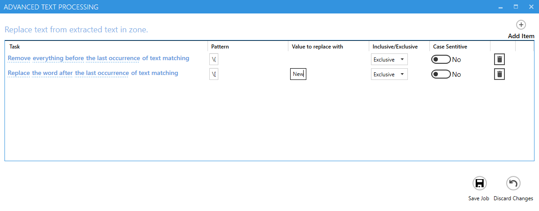Image resolution: width=539 pixels, height=211 pixels.
Task: Click the Case Sentitive column header
Action: (x=450, y=47)
